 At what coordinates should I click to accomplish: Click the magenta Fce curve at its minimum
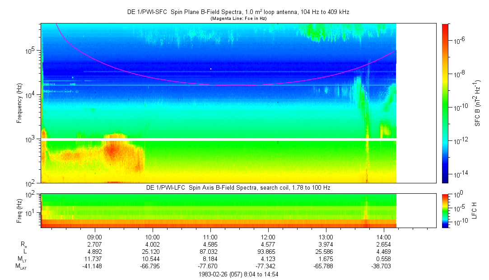(239, 85)
